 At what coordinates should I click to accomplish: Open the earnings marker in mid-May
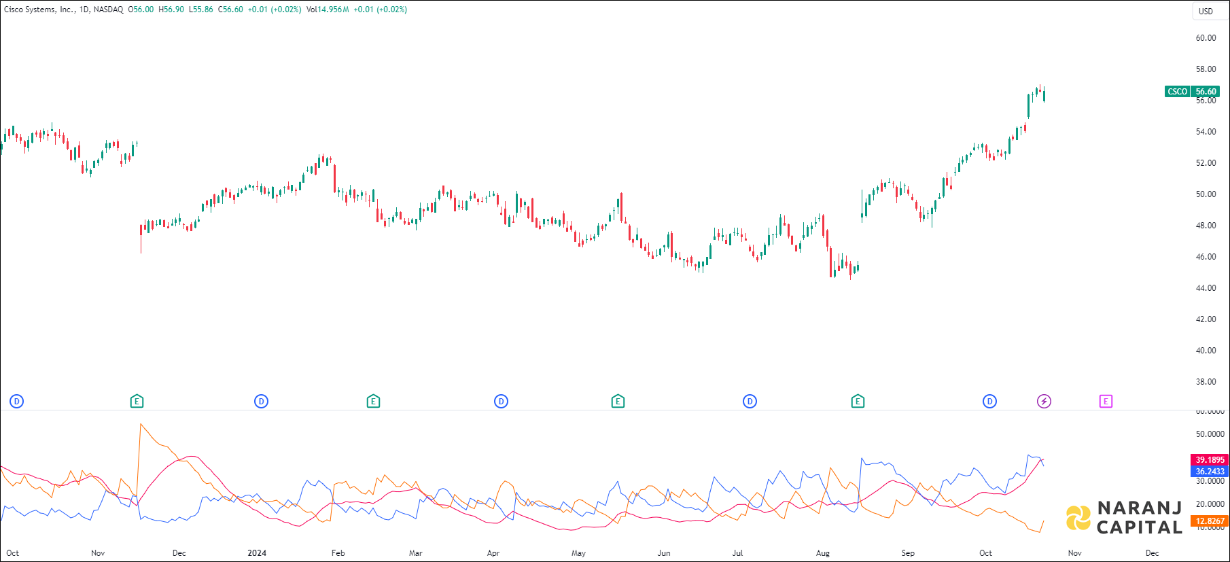coord(618,402)
